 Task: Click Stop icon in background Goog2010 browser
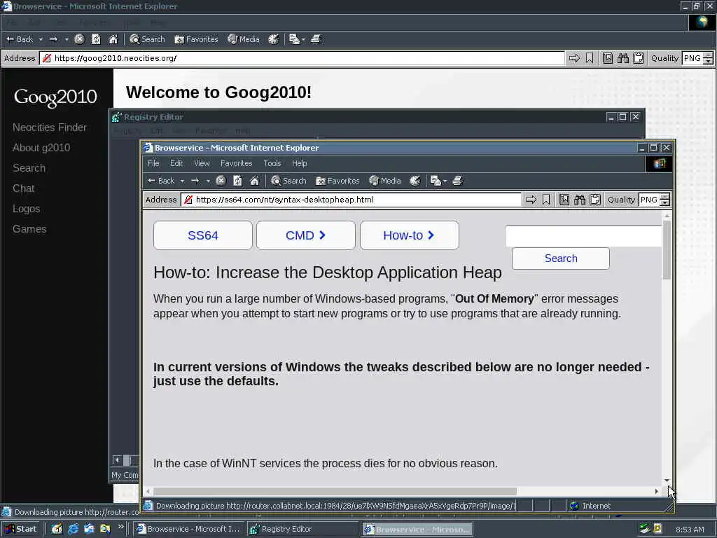coord(79,39)
